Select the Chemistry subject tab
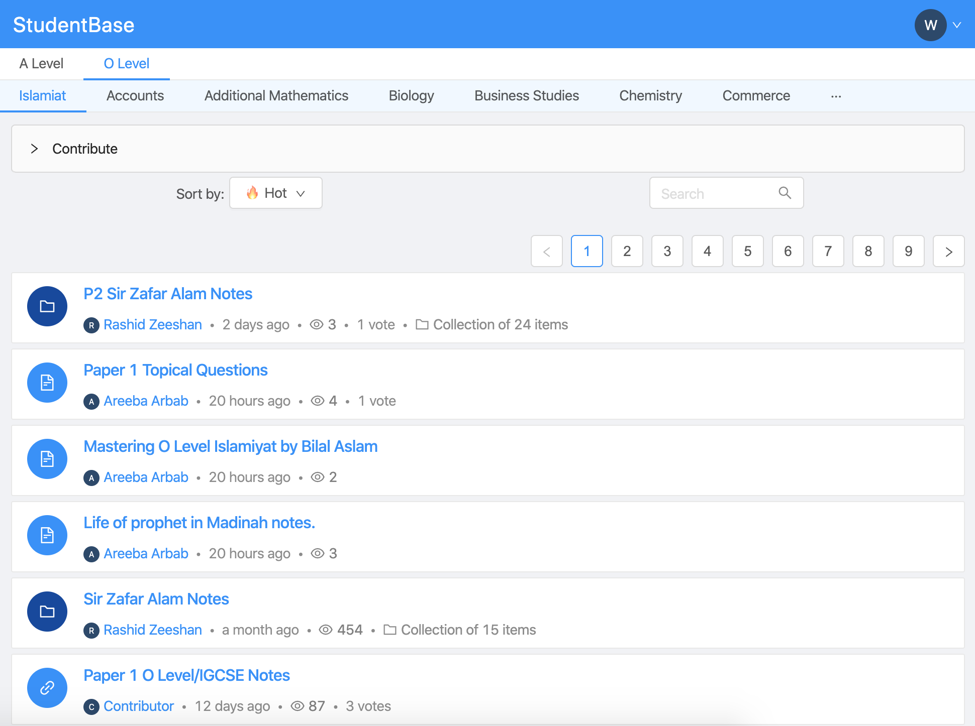Image resolution: width=975 pixels, height=726 pixels. point(650,96)
